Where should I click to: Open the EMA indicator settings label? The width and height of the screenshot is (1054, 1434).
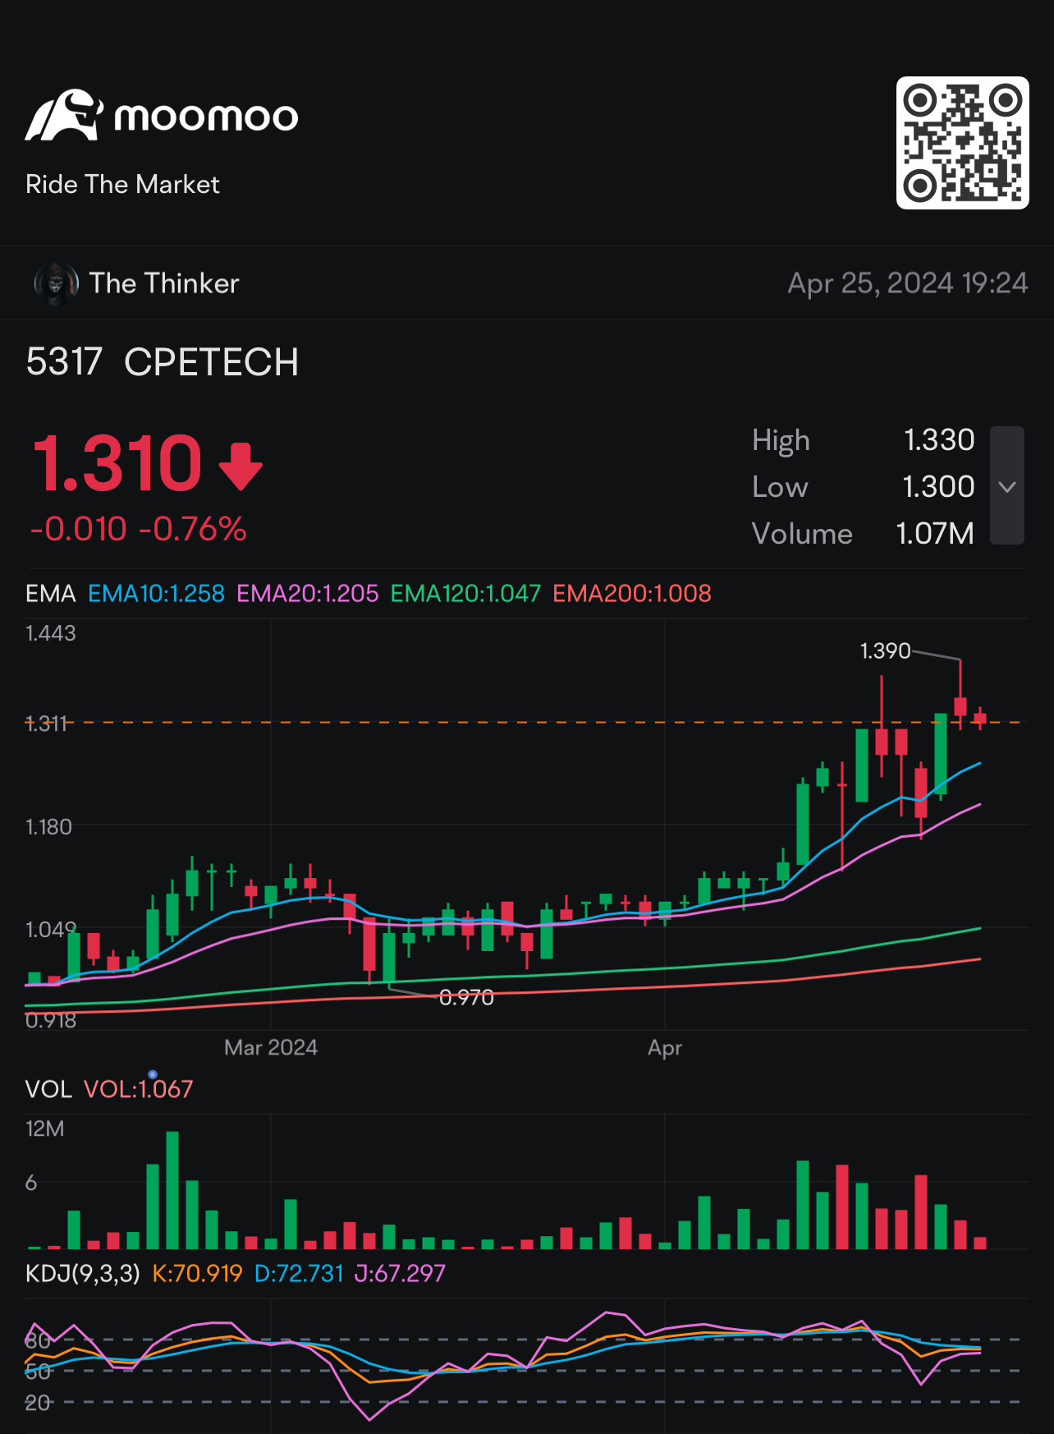click(x=50, y=594)
